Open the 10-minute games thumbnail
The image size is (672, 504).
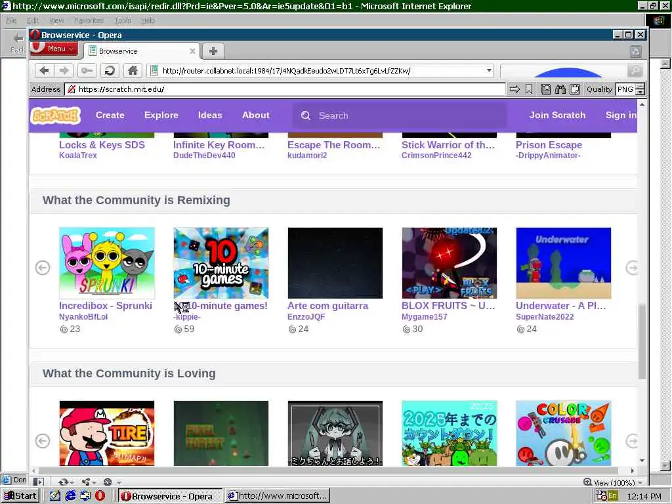tap(221, 263)
